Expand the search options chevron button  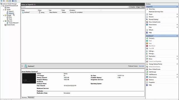[x=143, y=7]
